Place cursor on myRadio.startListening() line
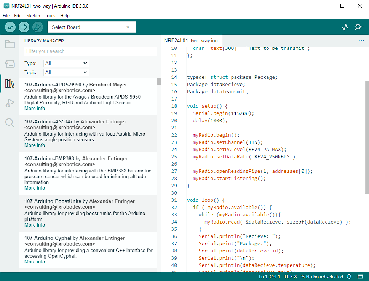The image size is (369, 281). pyautogui.click(x=229, y=179)
